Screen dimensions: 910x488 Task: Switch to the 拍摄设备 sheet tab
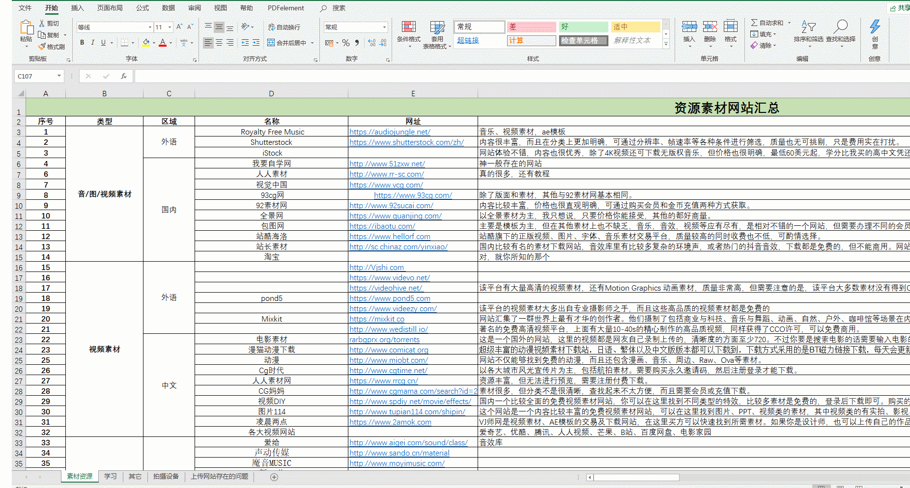(x=166, y=476)
